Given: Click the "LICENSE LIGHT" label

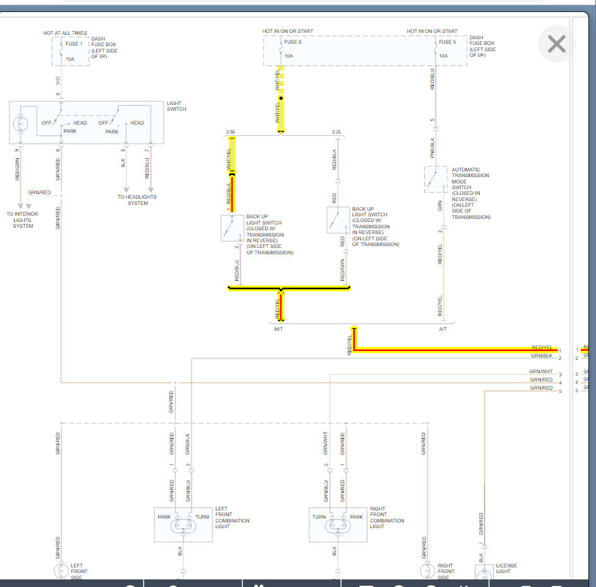Looking at the screenshot, I should click(x=506, y=569).
